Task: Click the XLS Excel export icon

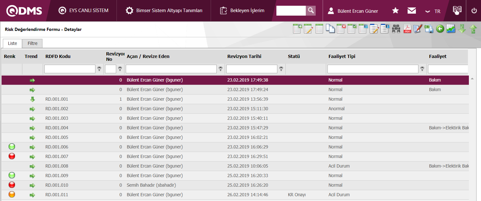Action: (429, 29)
